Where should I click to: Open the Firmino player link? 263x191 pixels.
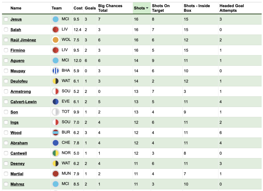pyautogui.click(x=18, y=50)
